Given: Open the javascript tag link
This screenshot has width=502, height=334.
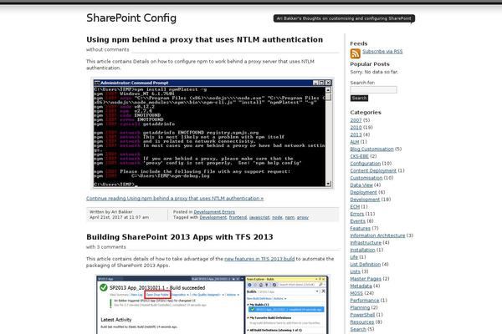Looking at the screenshot, I should [x=259, y=217].
